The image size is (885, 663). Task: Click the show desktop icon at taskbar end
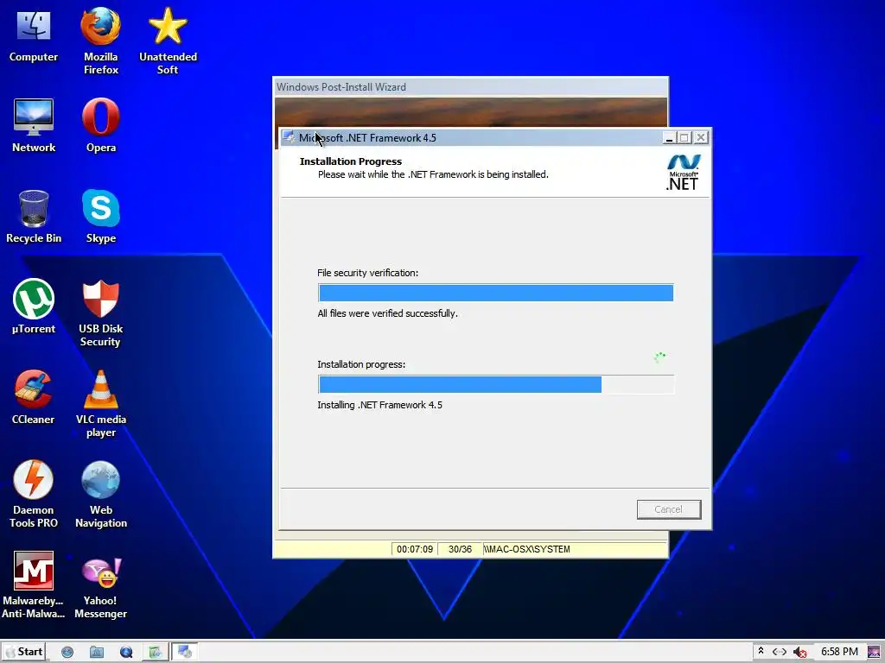point(875,653)
